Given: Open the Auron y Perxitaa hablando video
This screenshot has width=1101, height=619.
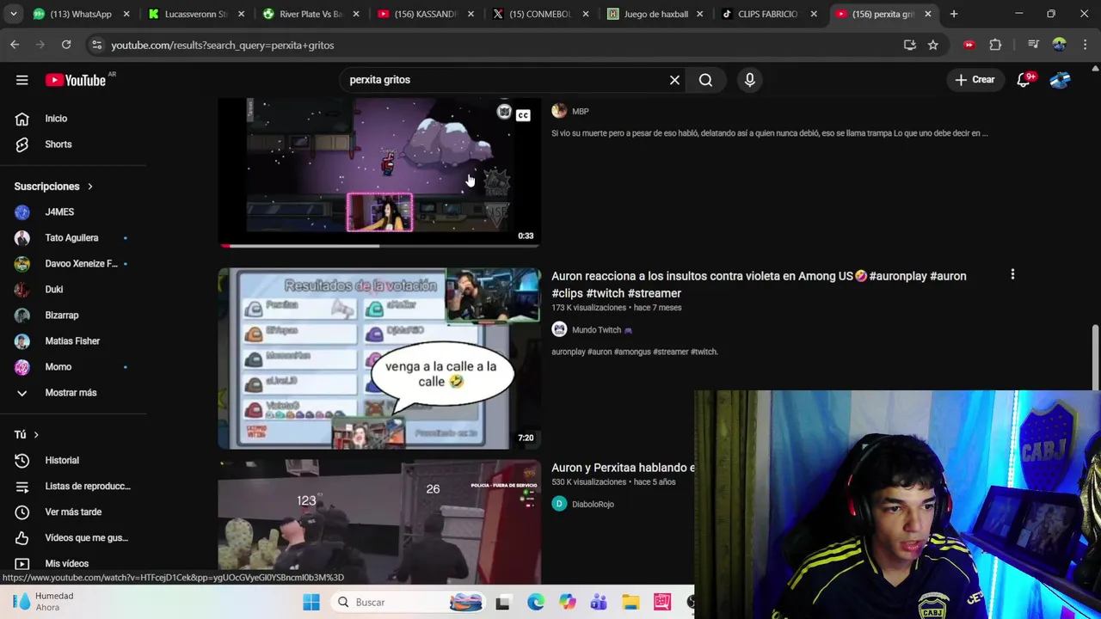Looking at the screenshot, I should [623, 468].
